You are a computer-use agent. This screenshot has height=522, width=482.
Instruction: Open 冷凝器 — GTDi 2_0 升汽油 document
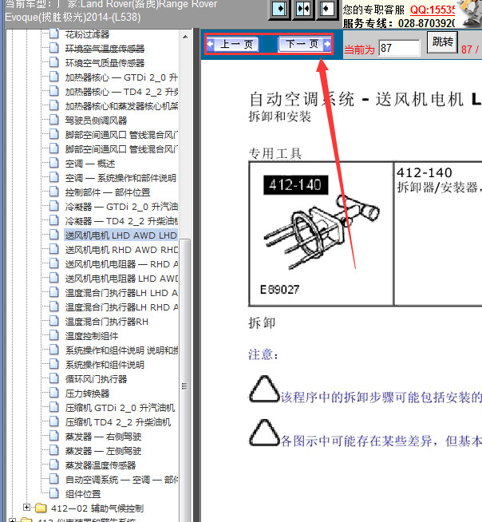pyautogui.click(x=121, y=207)
